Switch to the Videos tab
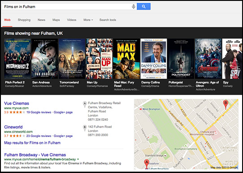243x173 pixels. point(72,20)
